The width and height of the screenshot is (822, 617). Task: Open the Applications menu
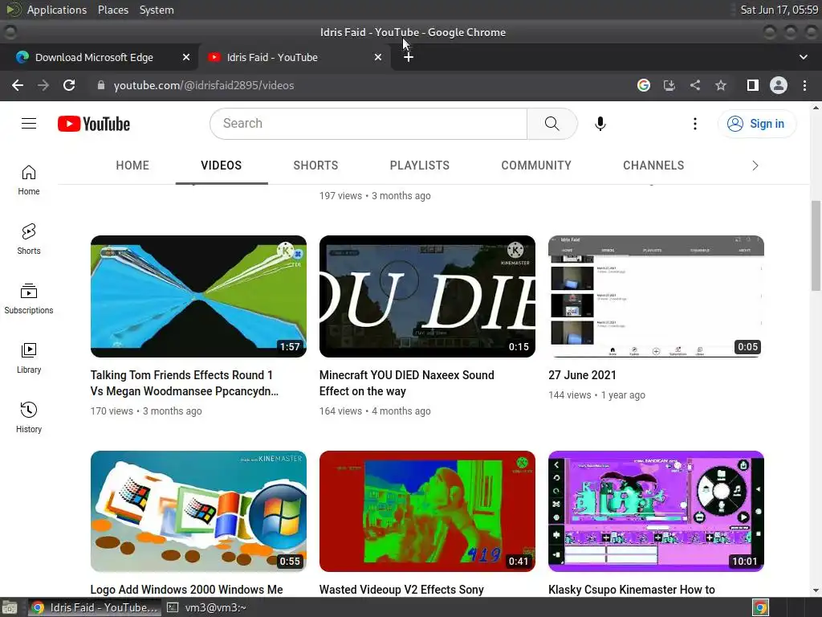[57, 10]
